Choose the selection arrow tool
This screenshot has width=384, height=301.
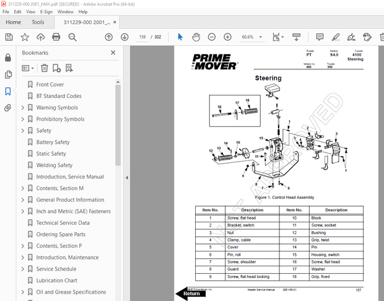point(180,37)
